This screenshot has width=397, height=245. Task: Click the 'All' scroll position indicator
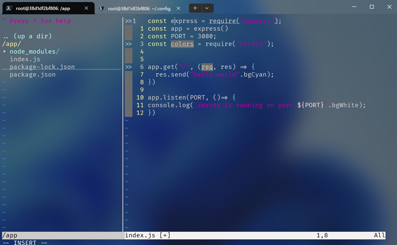coord(380,235)
